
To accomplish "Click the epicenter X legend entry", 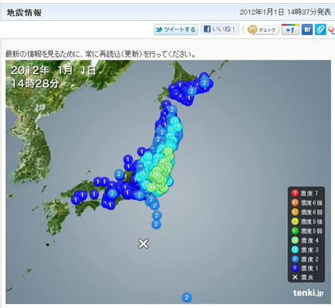I will [303, 277].
